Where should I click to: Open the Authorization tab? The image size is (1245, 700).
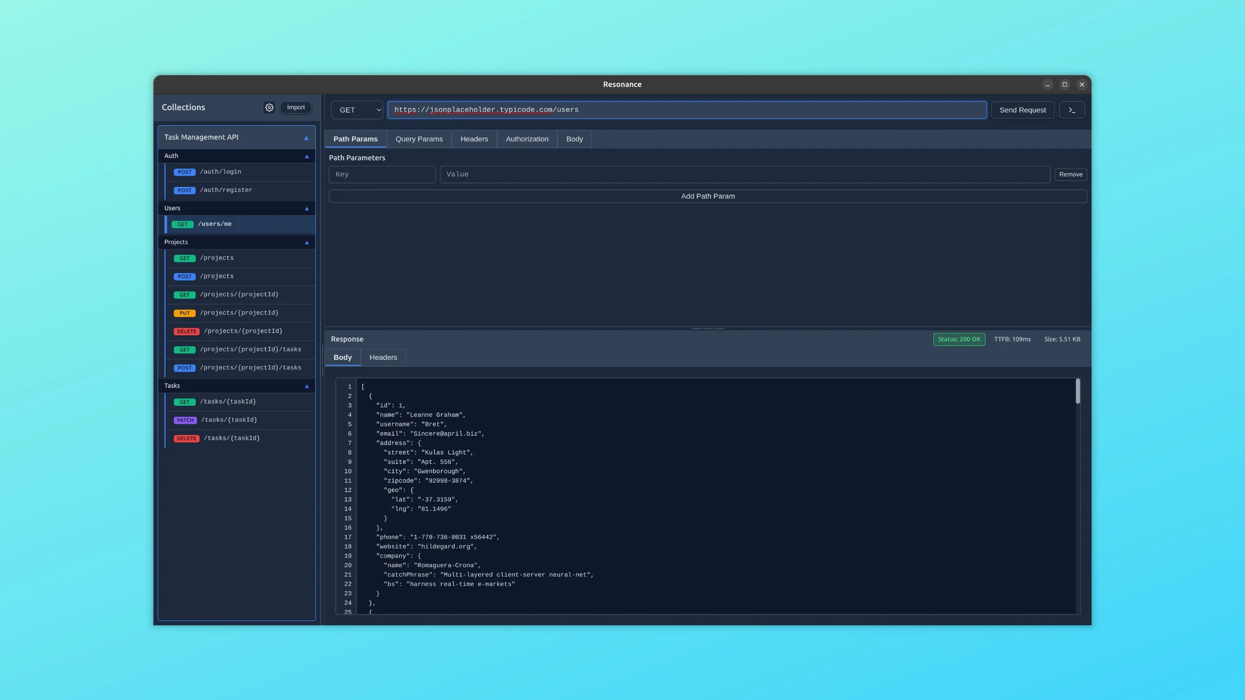(x=527, y=139)
